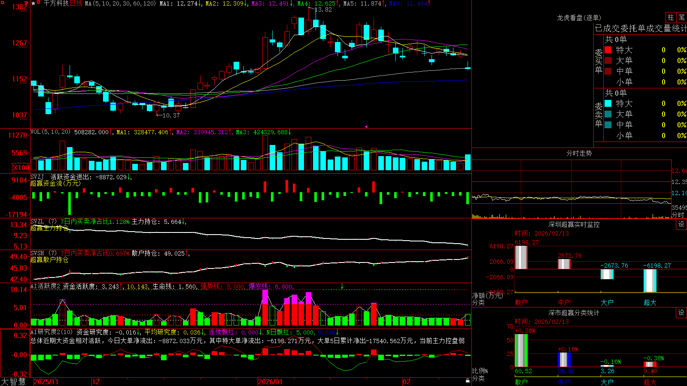Click the pink triangle marker below candlesticks
687x386 pixels.
tap(366, 127)
